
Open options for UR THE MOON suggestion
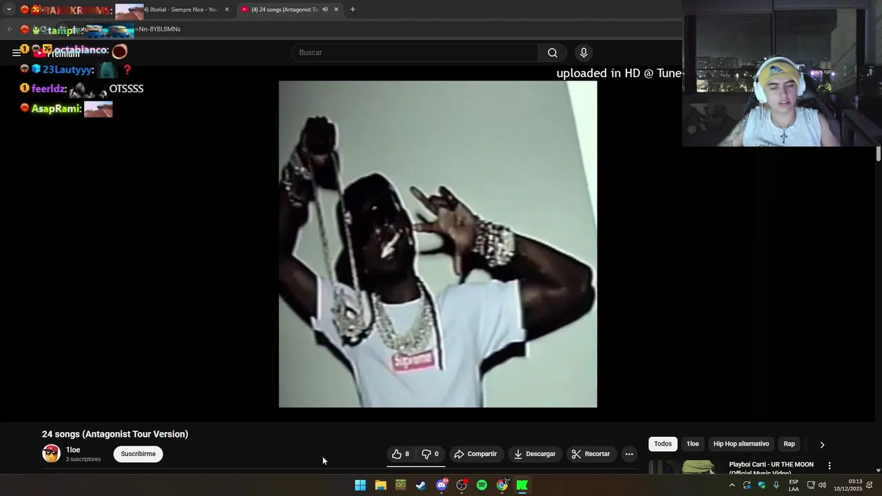click(x=830, y=466)
